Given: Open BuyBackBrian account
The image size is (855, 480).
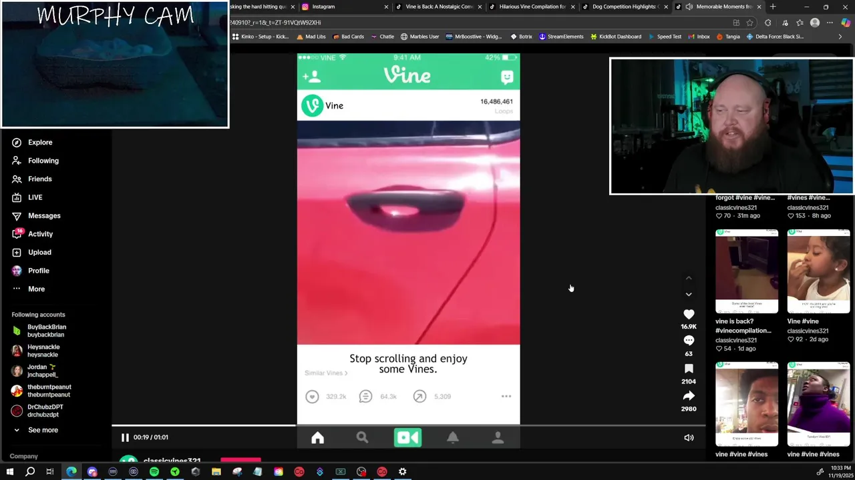Looking at the screenshot, I should tap(40, 331).
